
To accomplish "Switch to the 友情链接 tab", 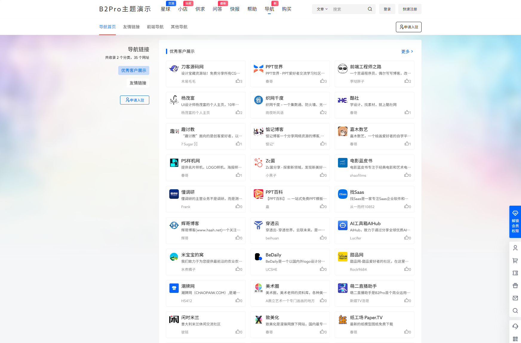I will coord(131,27).
